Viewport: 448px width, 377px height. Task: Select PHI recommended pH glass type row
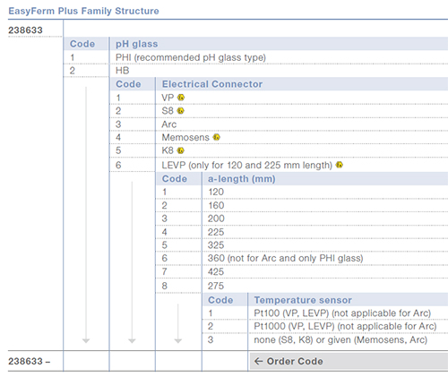point(255,57)
